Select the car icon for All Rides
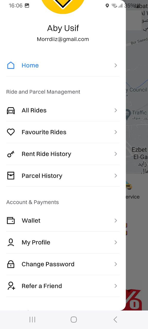 11,110
